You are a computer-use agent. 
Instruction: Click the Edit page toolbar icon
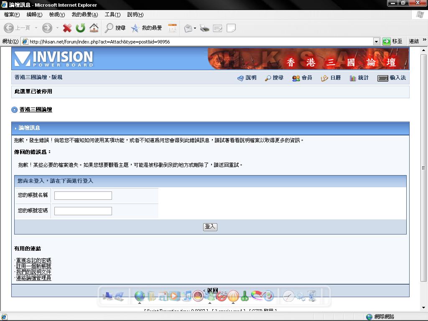[217, 28]
